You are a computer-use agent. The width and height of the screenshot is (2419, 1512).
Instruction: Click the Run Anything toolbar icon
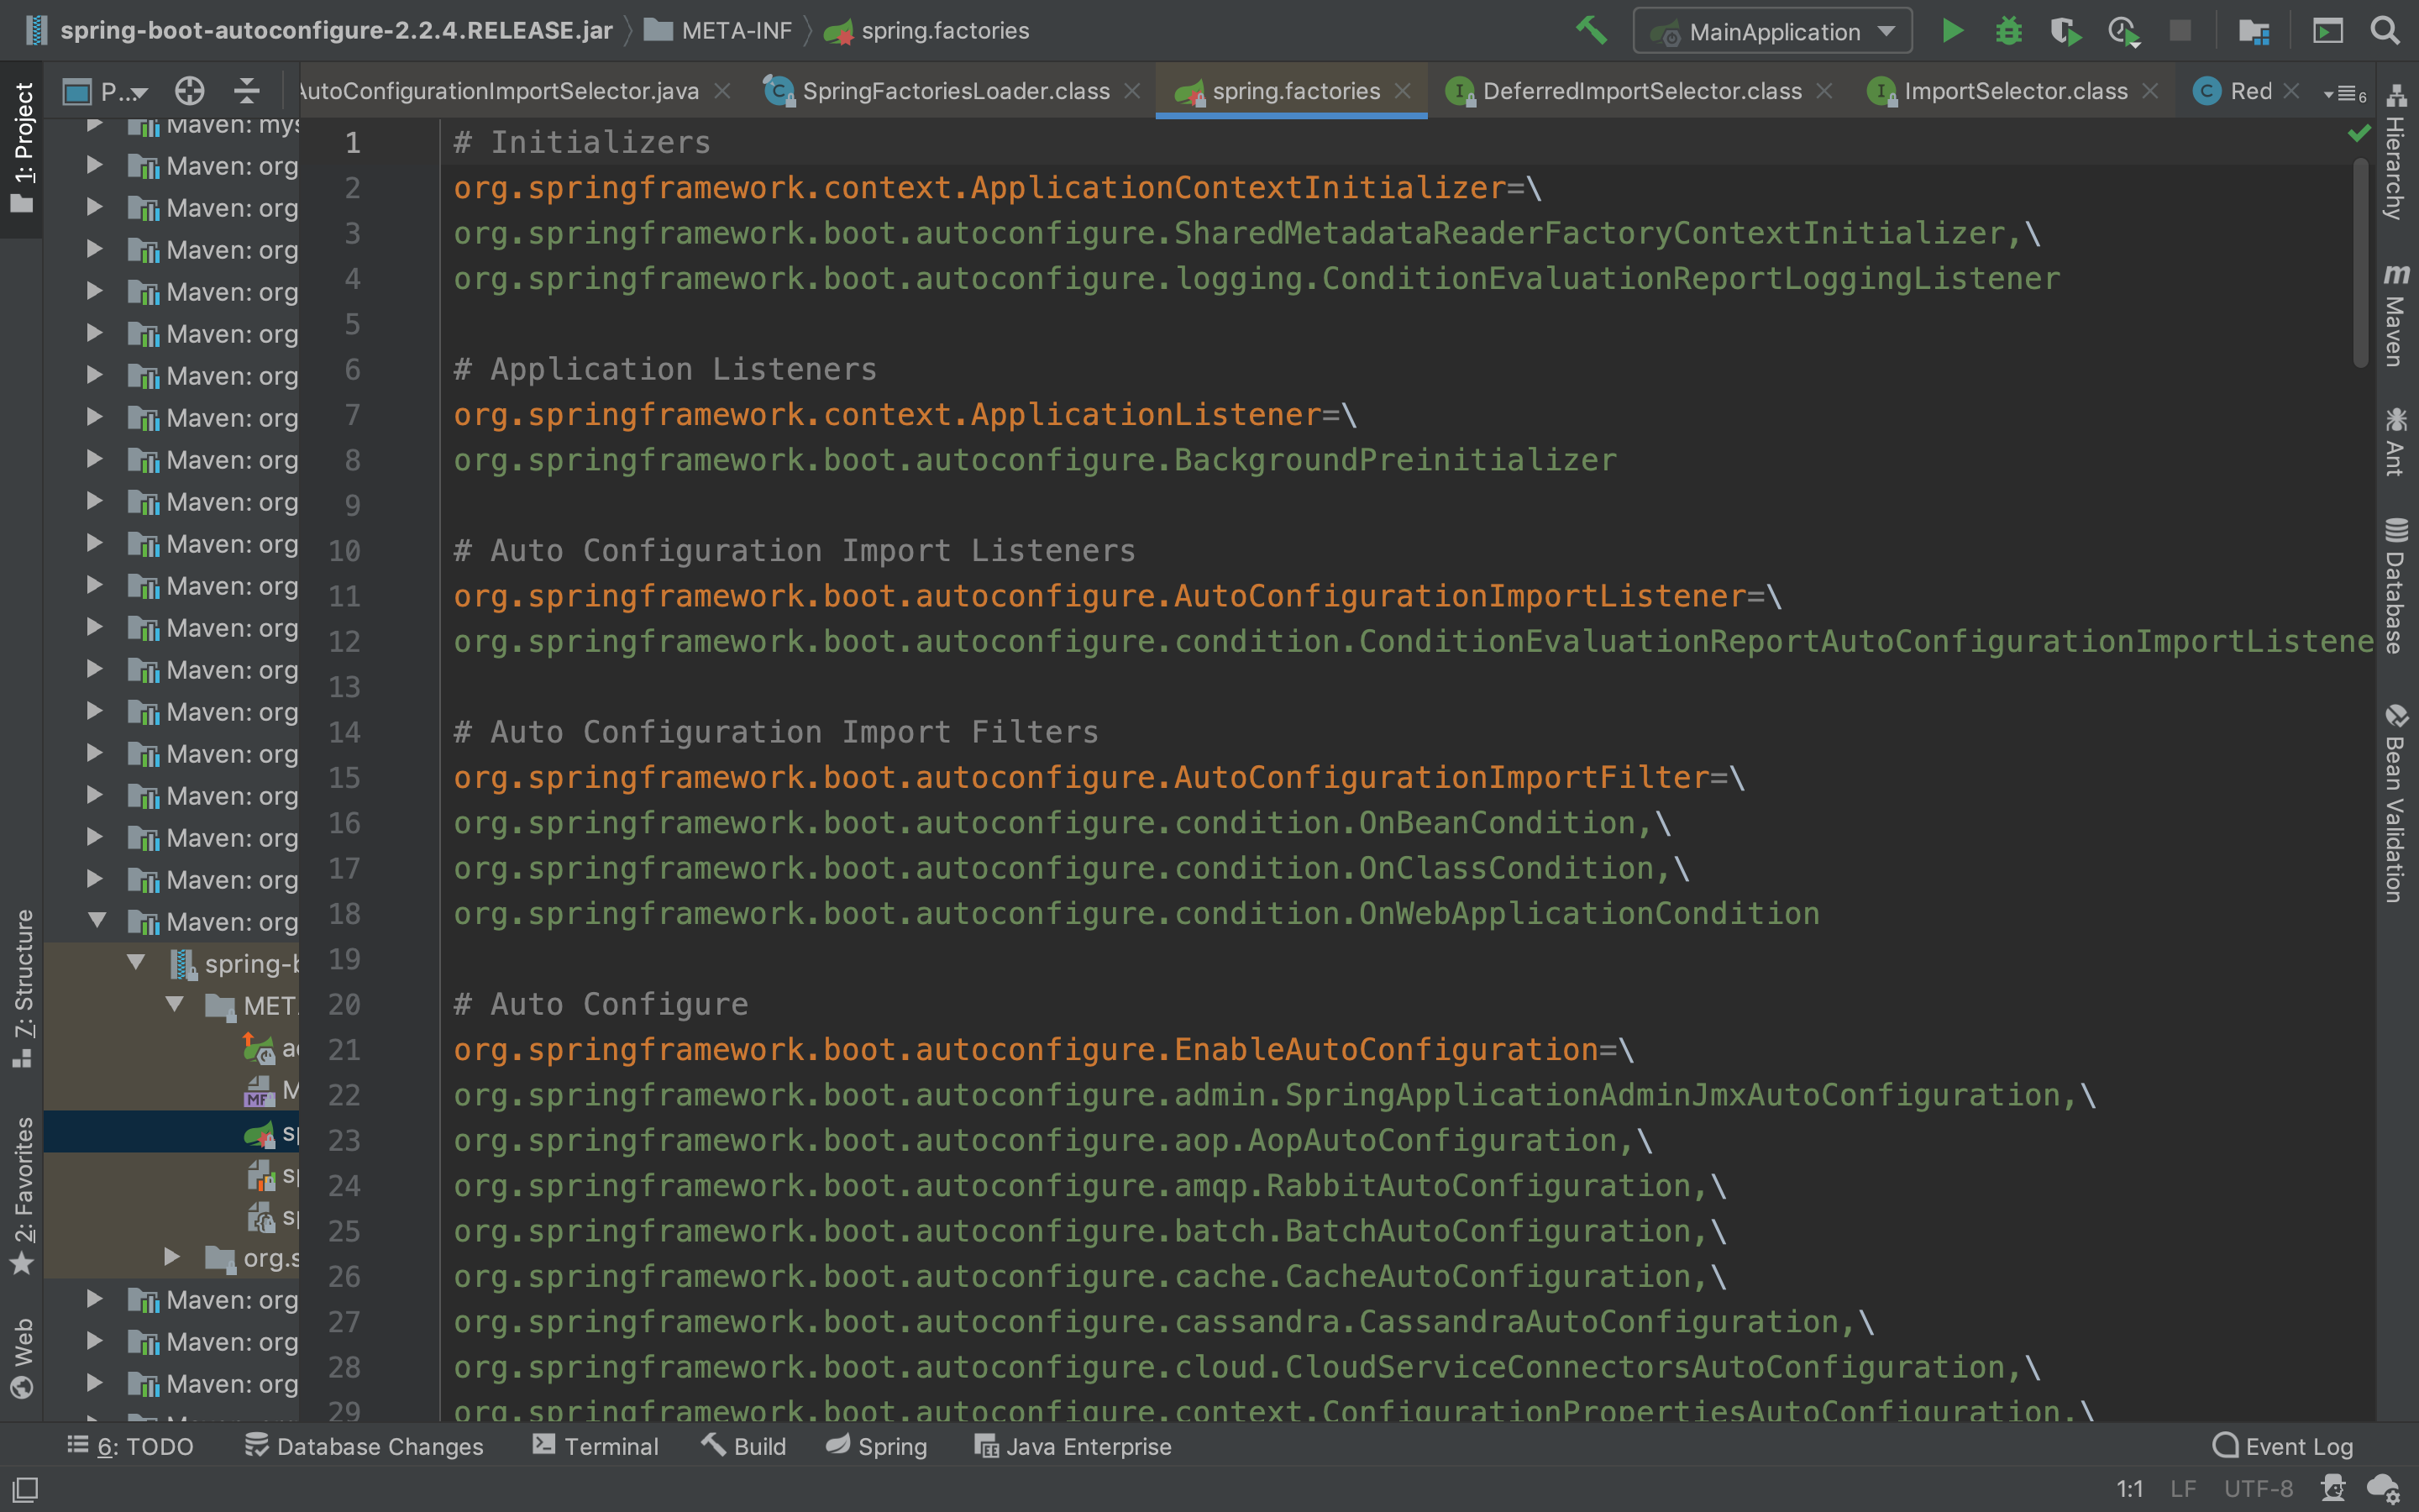(x=2327, y=31)
